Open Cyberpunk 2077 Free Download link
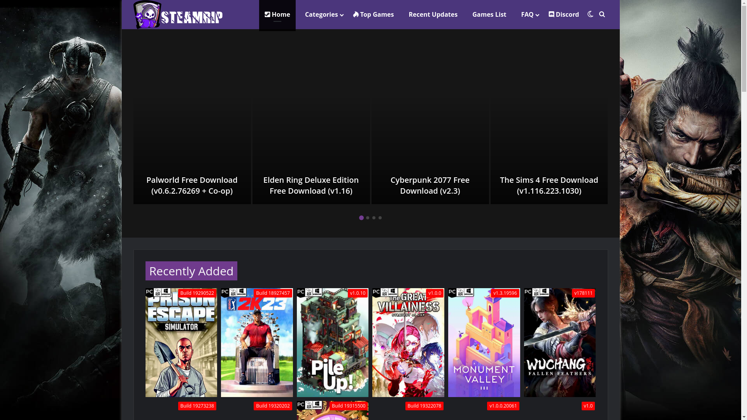The width and height of the screenshot is (747, 420). pyautogui.click(x=430, y=185)
